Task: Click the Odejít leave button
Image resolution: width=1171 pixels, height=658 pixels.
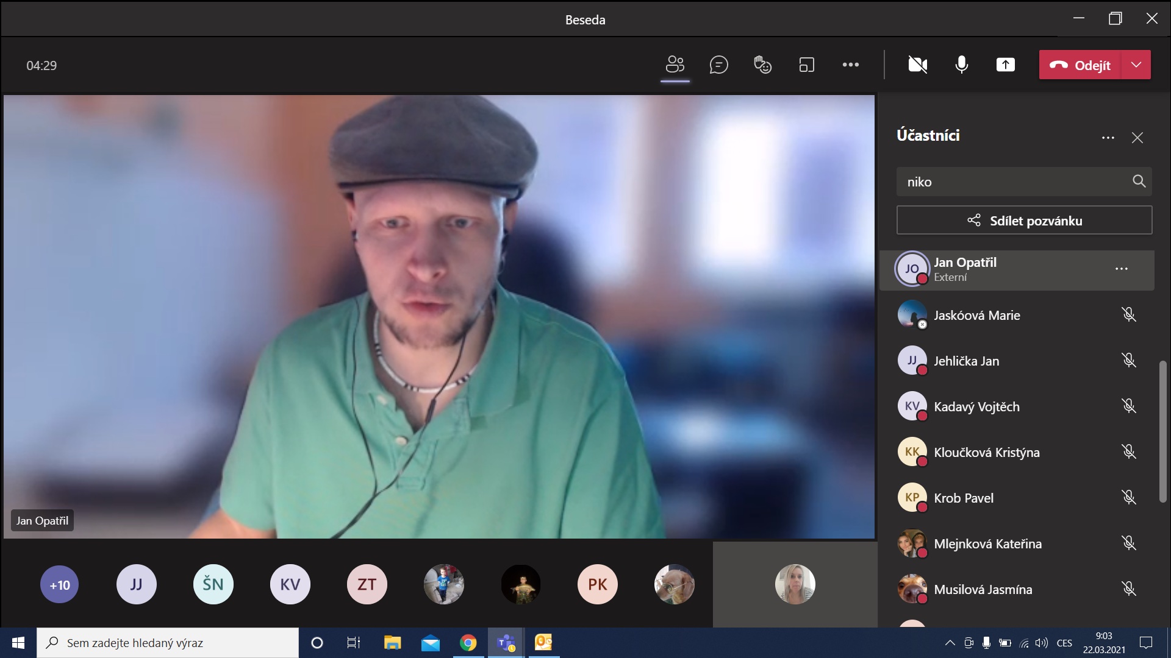Action: point(1080,65)
